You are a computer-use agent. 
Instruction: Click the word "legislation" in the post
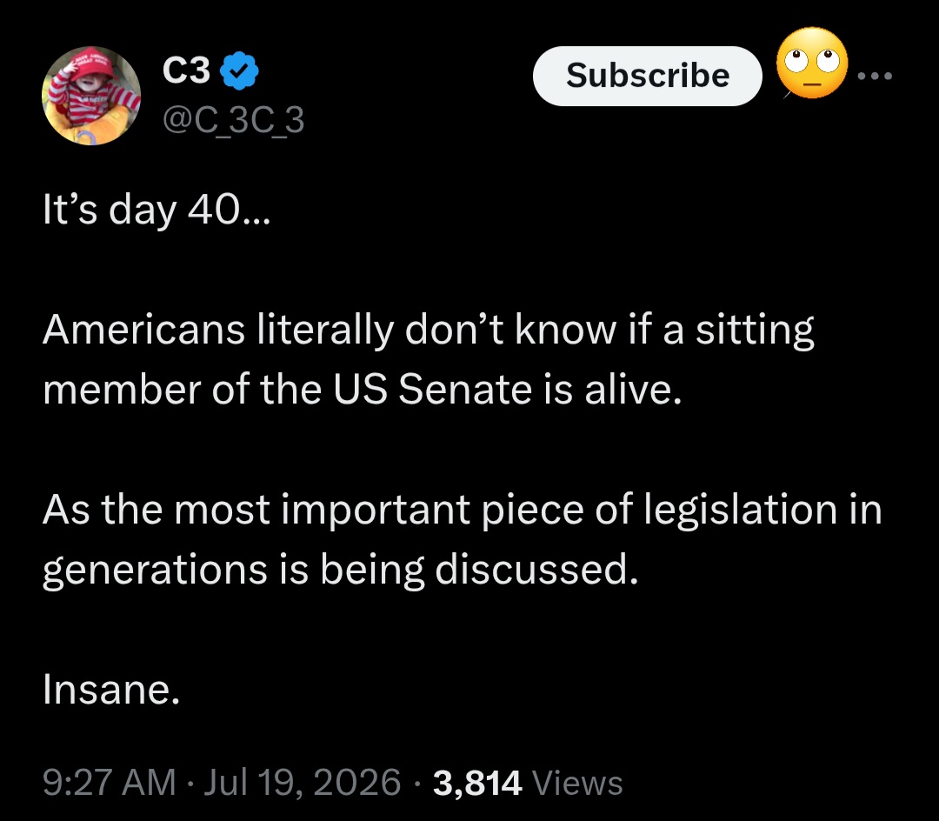click(x=740, y=511)
